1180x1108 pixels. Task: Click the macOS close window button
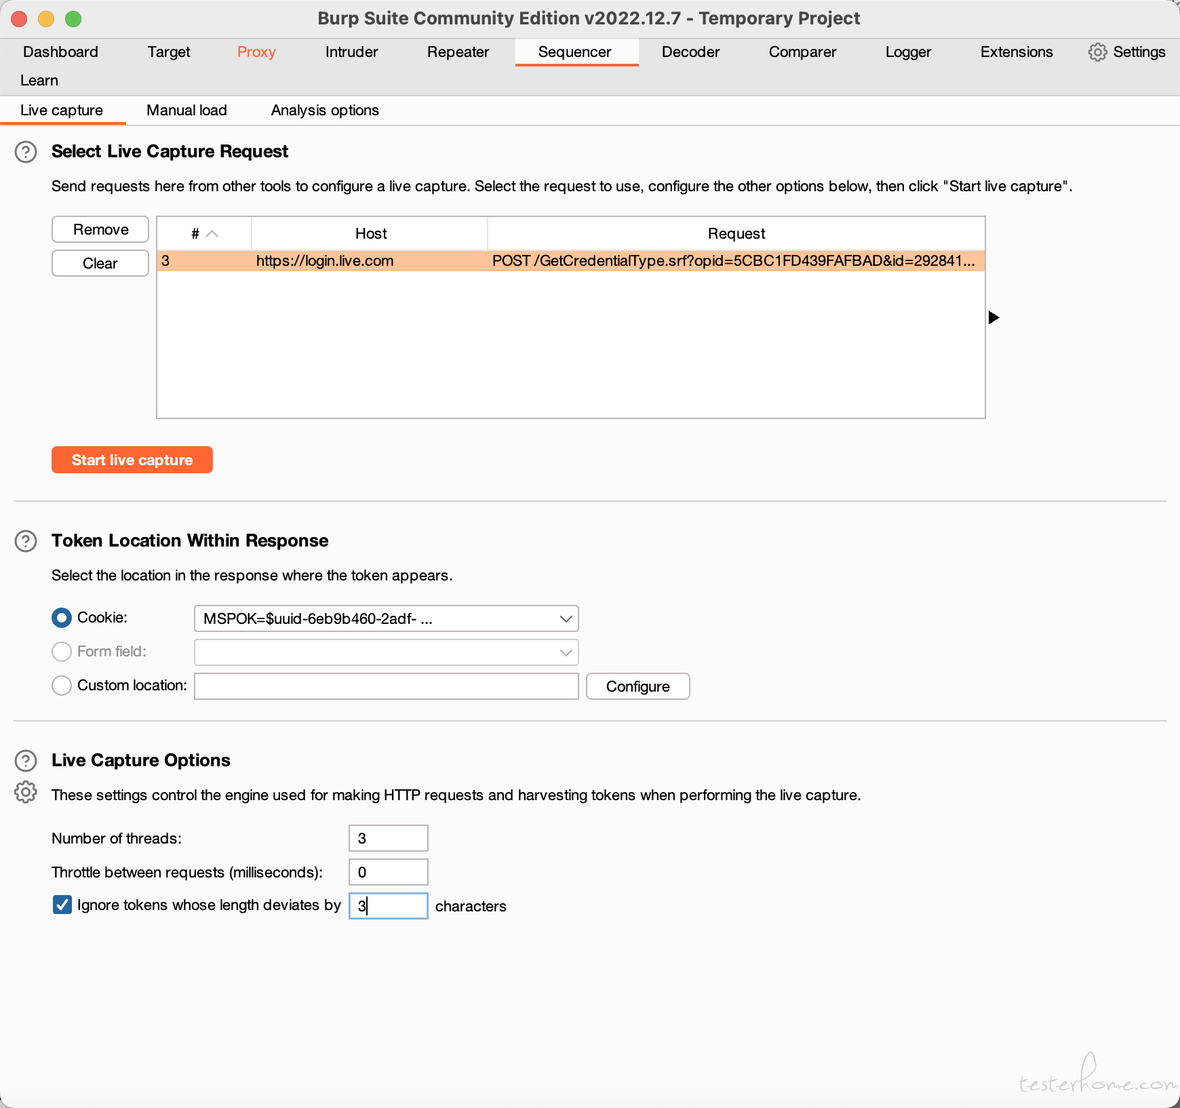click(x=20, y=19)
